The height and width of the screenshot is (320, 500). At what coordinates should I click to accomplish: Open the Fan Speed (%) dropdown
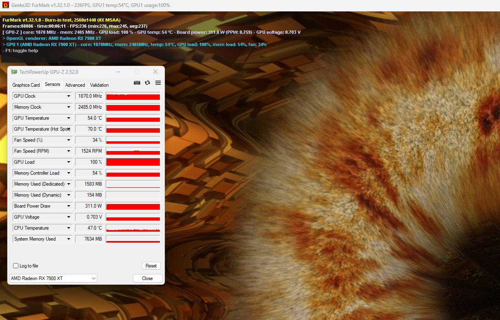tap(69, 140)
